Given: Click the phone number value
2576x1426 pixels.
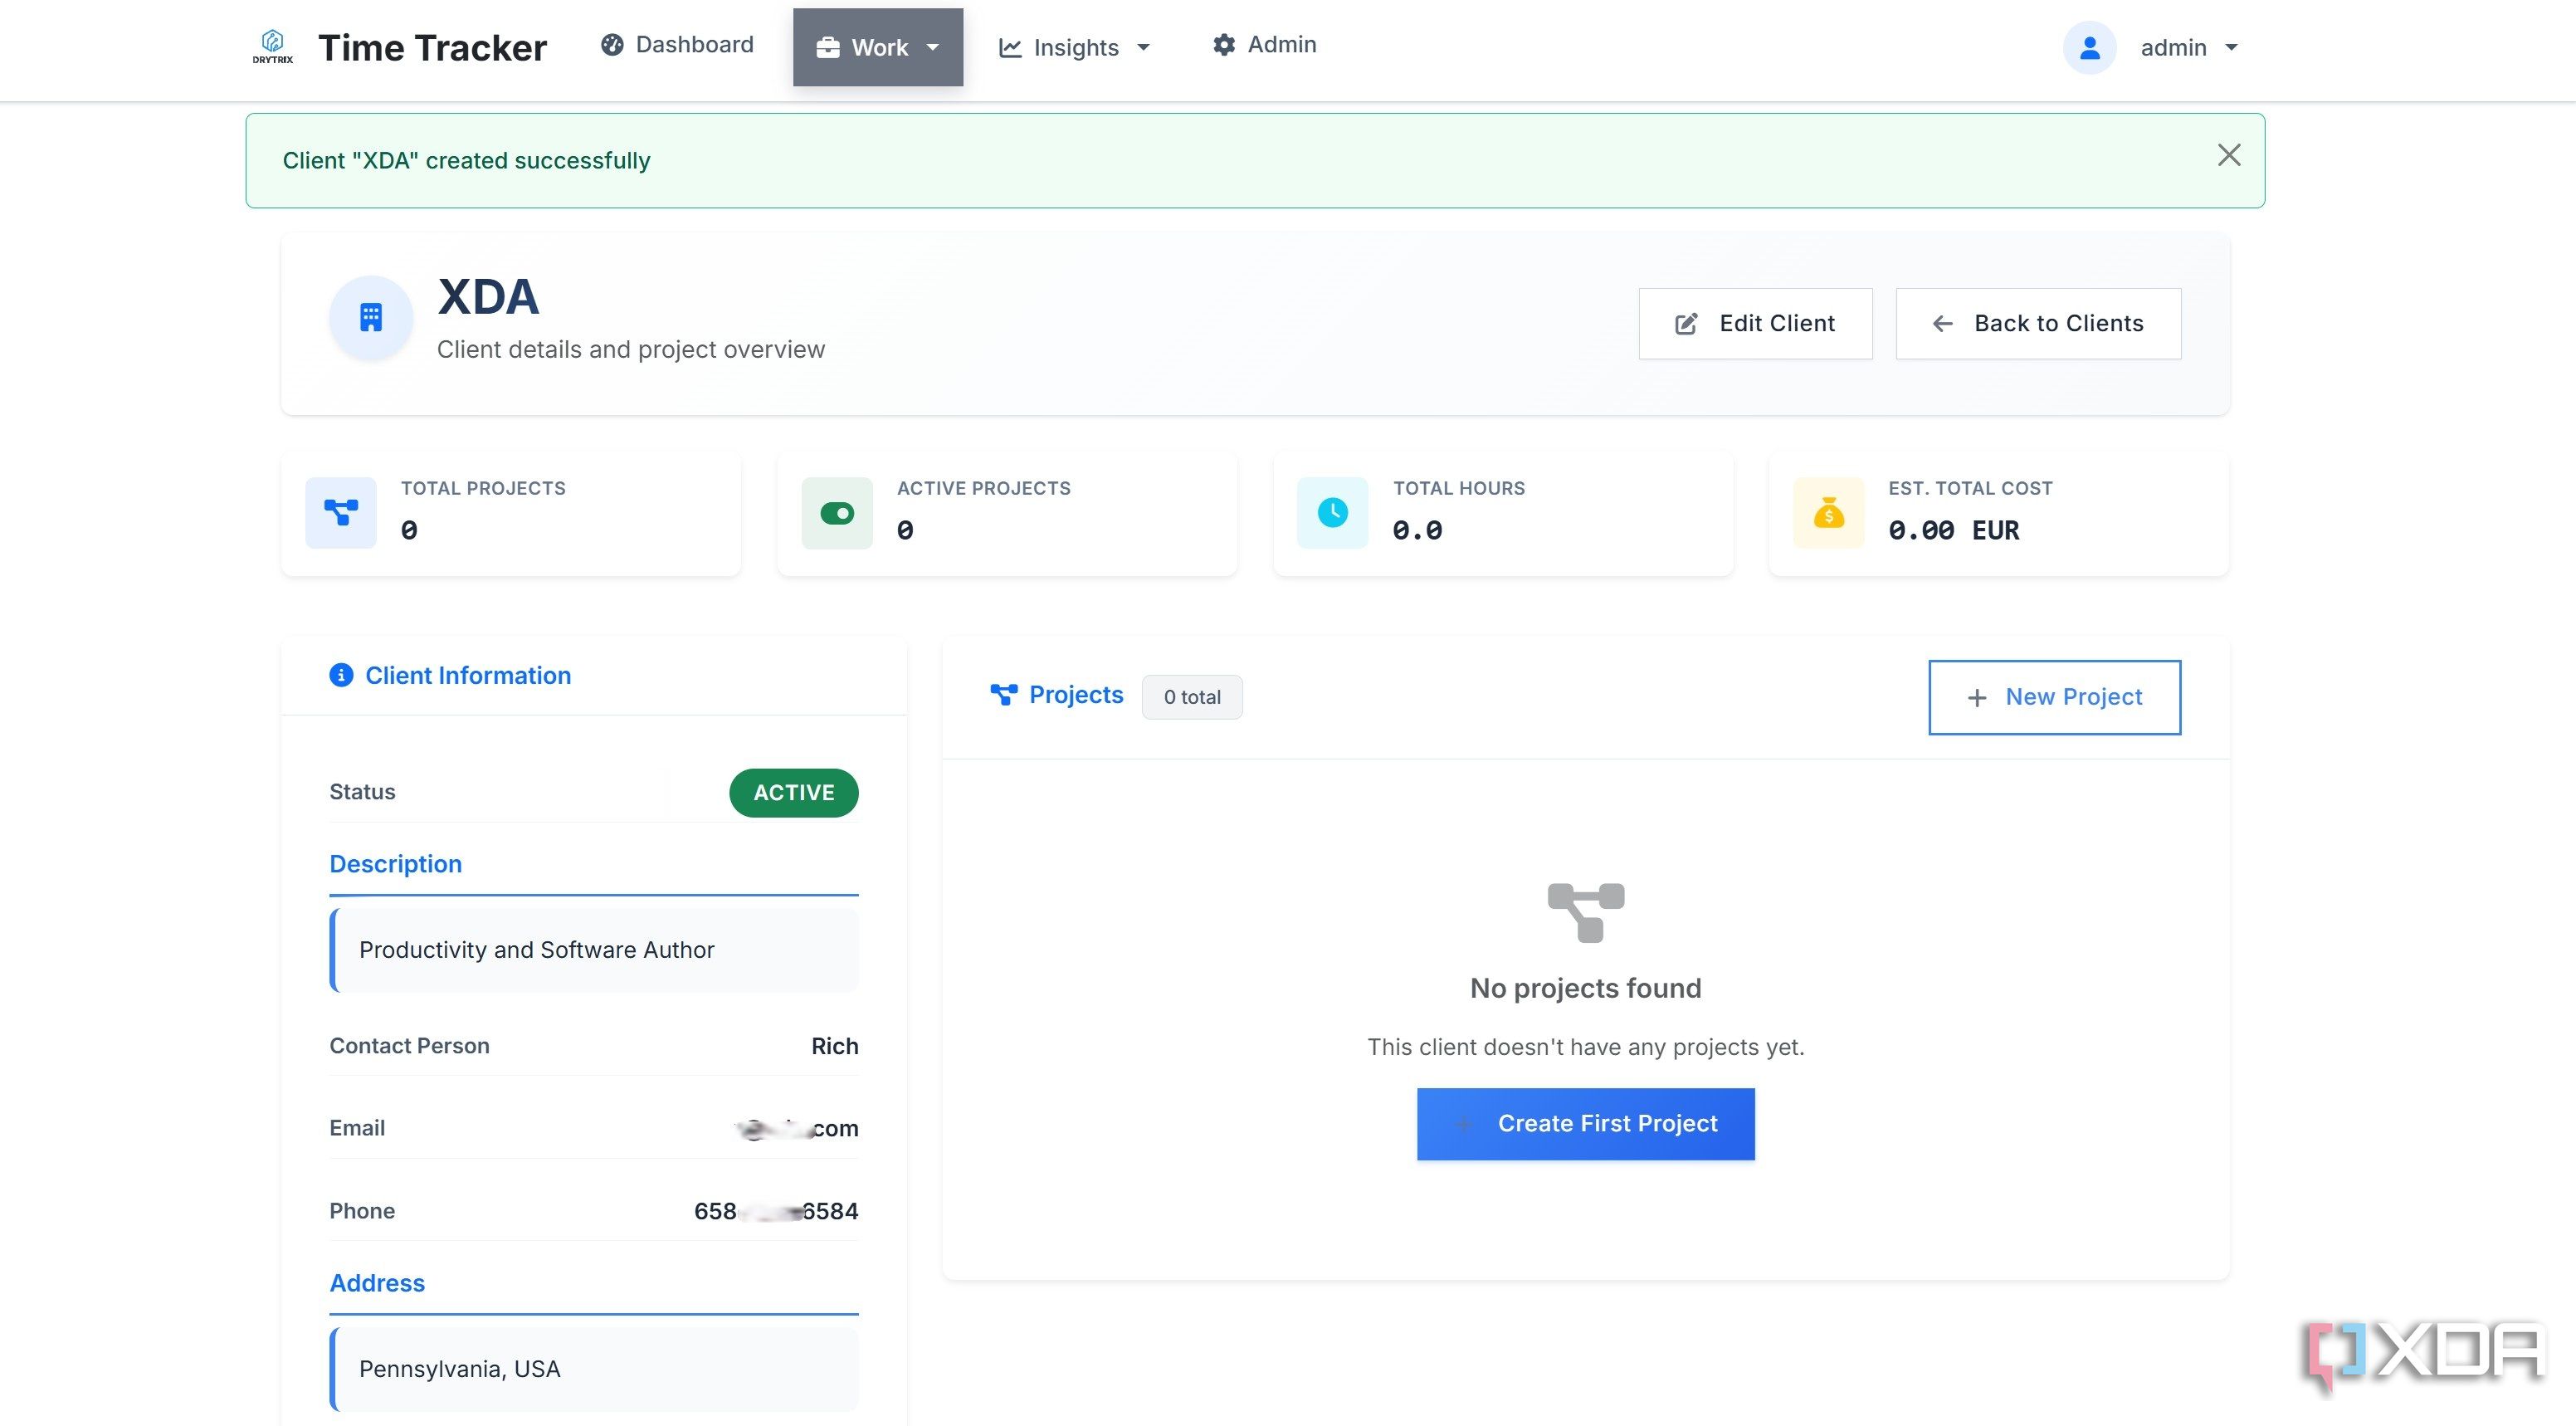Looking at the screenshot, I should pos(776,1210).
